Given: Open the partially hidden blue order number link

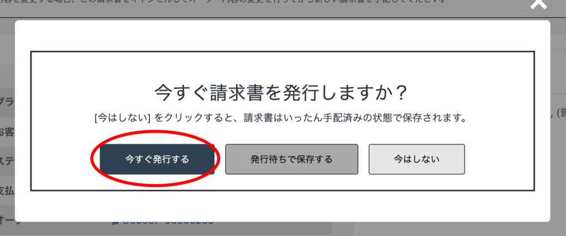Looking at the screenshot, I should click(168, 222).
